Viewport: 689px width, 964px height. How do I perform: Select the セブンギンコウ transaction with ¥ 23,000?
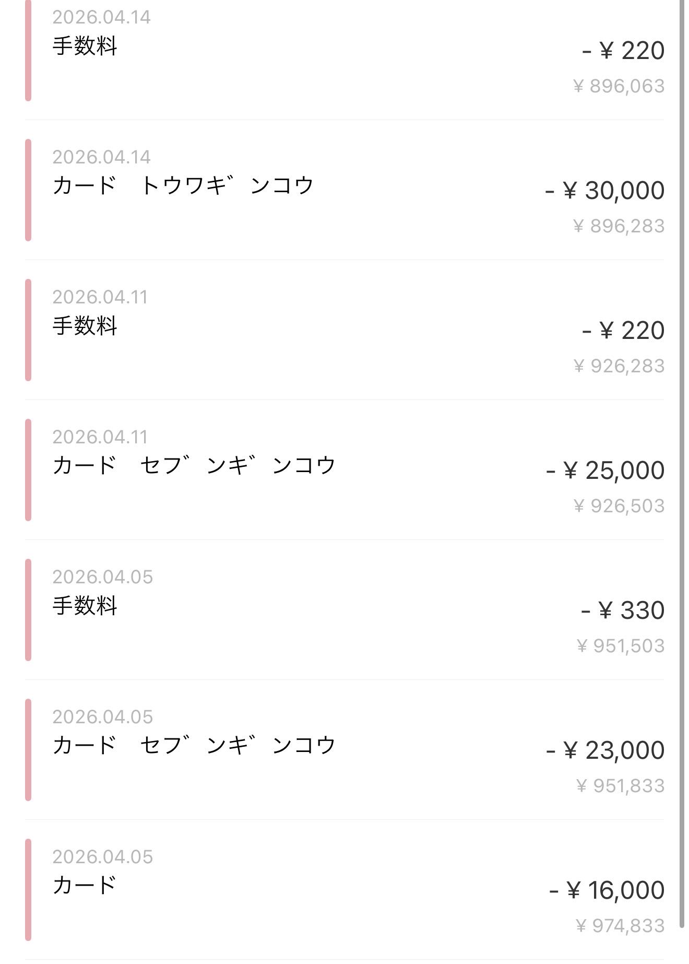pos(194,746)
